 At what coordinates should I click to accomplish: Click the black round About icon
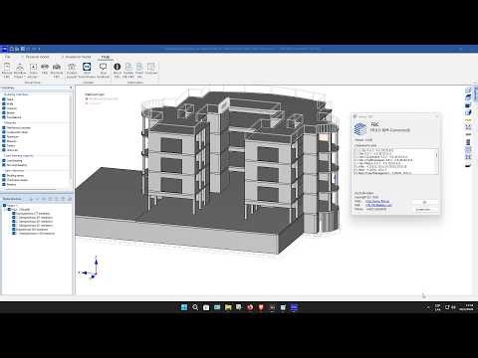tap(118, 71)
